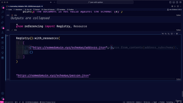Toggle the bottom panel layout icon

pos(174,2)
